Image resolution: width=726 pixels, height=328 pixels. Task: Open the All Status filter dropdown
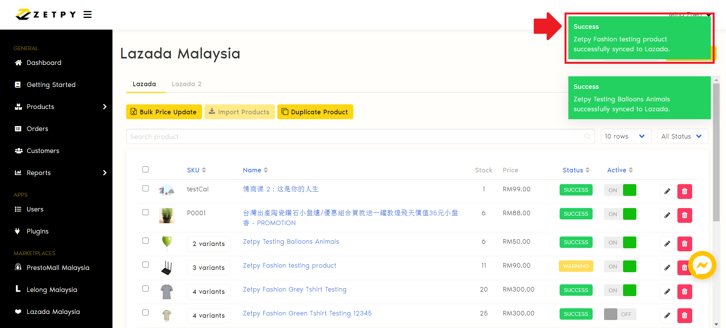coord(682,136)
